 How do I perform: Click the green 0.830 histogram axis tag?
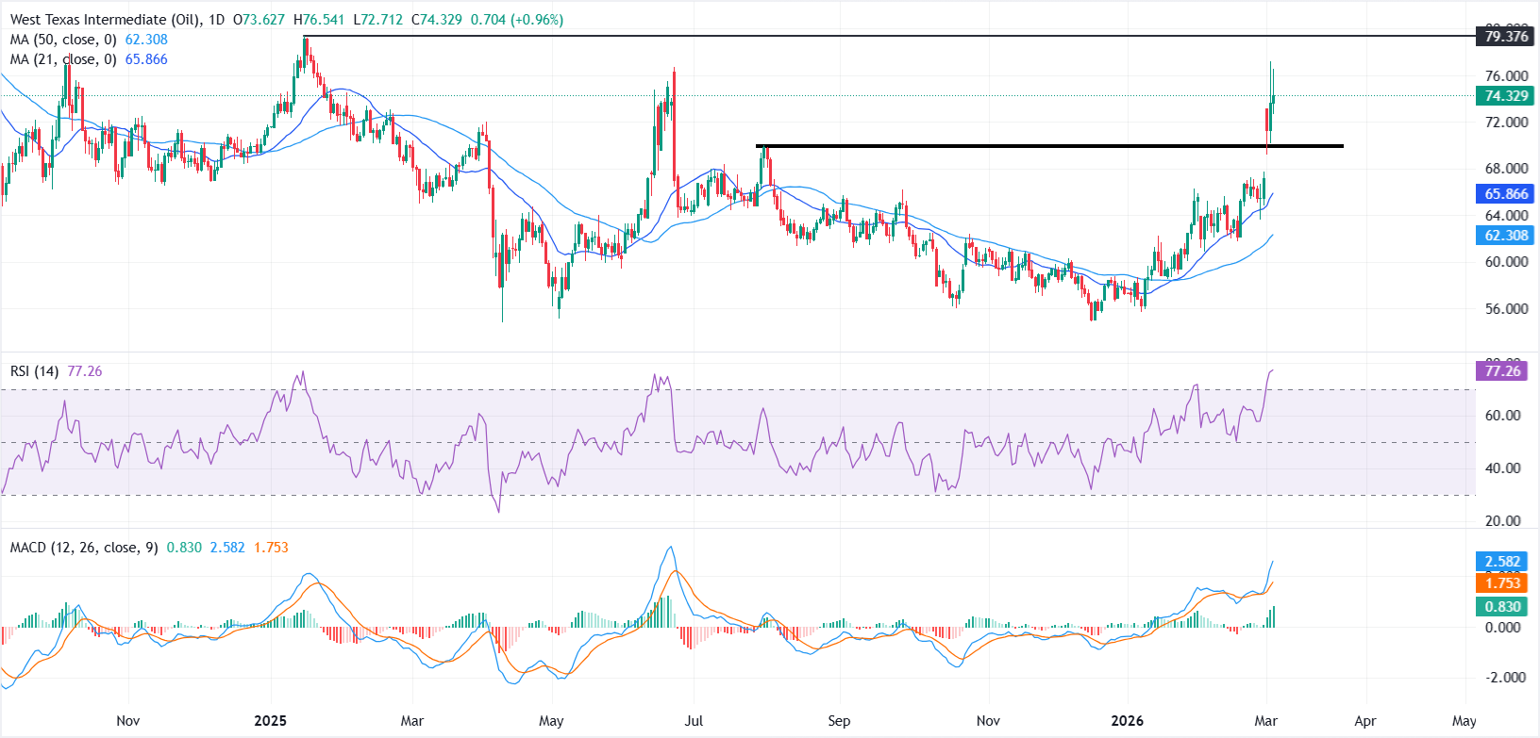click(1502, 607)
